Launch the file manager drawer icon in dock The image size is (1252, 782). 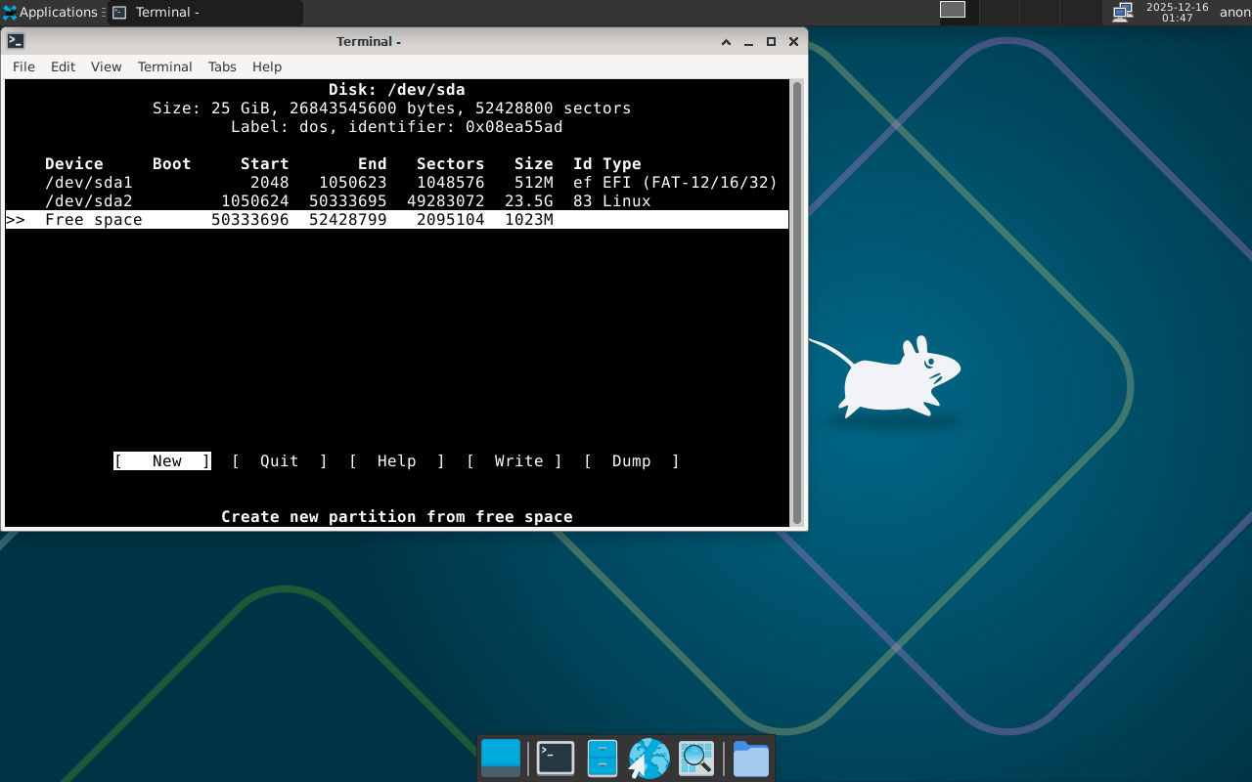click(x=602, y=759)
